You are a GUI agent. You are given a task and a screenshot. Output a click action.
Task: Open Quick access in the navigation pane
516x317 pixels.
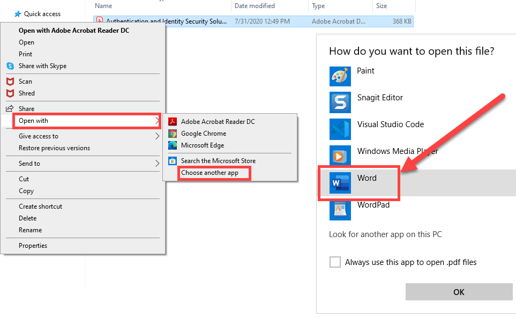42,14
